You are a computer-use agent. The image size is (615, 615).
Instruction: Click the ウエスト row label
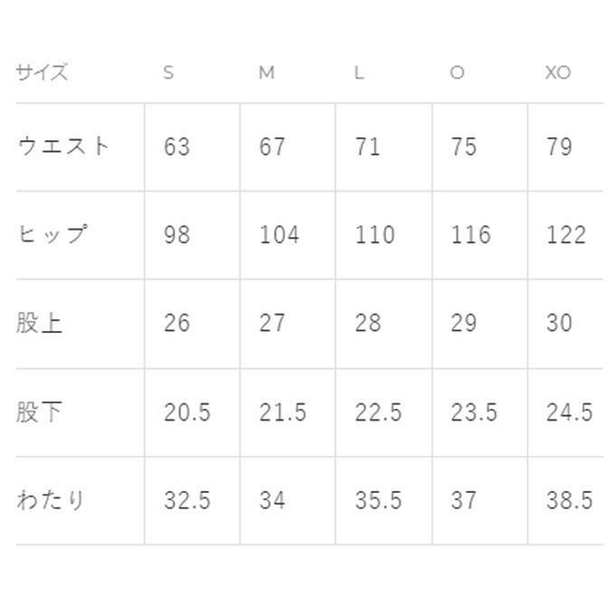[63, 147]
